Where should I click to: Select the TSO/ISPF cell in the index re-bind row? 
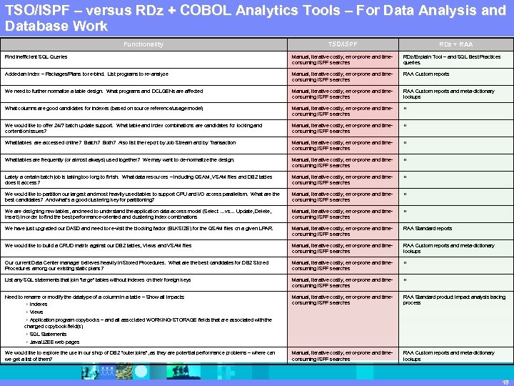[343, 76]
